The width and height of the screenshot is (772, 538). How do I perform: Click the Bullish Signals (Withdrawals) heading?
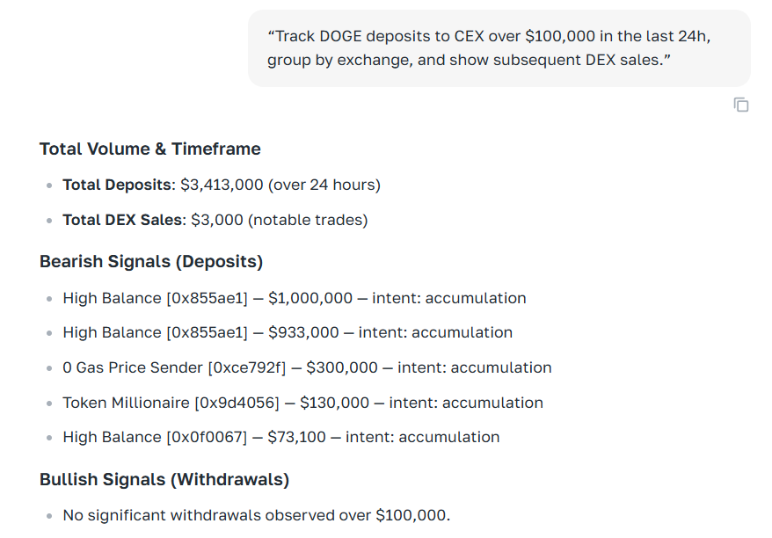[x=164, y=479]
